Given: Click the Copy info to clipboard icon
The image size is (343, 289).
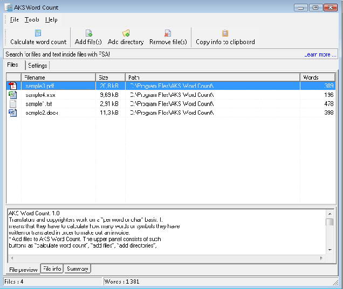Looking at the screenshot, I should click(x=225, y=33).
